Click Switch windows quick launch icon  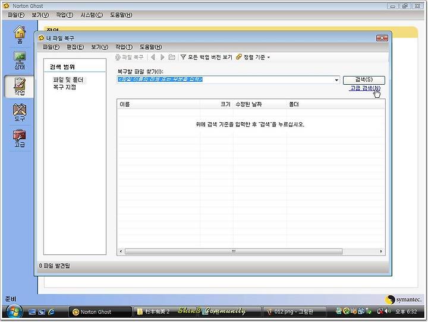click(x=42, y=312)
